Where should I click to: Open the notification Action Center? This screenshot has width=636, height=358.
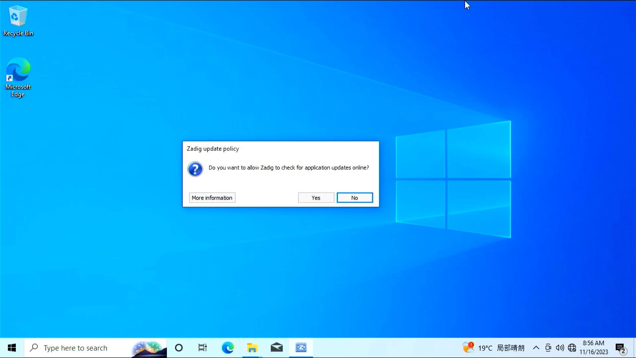(x=621, y=348)
